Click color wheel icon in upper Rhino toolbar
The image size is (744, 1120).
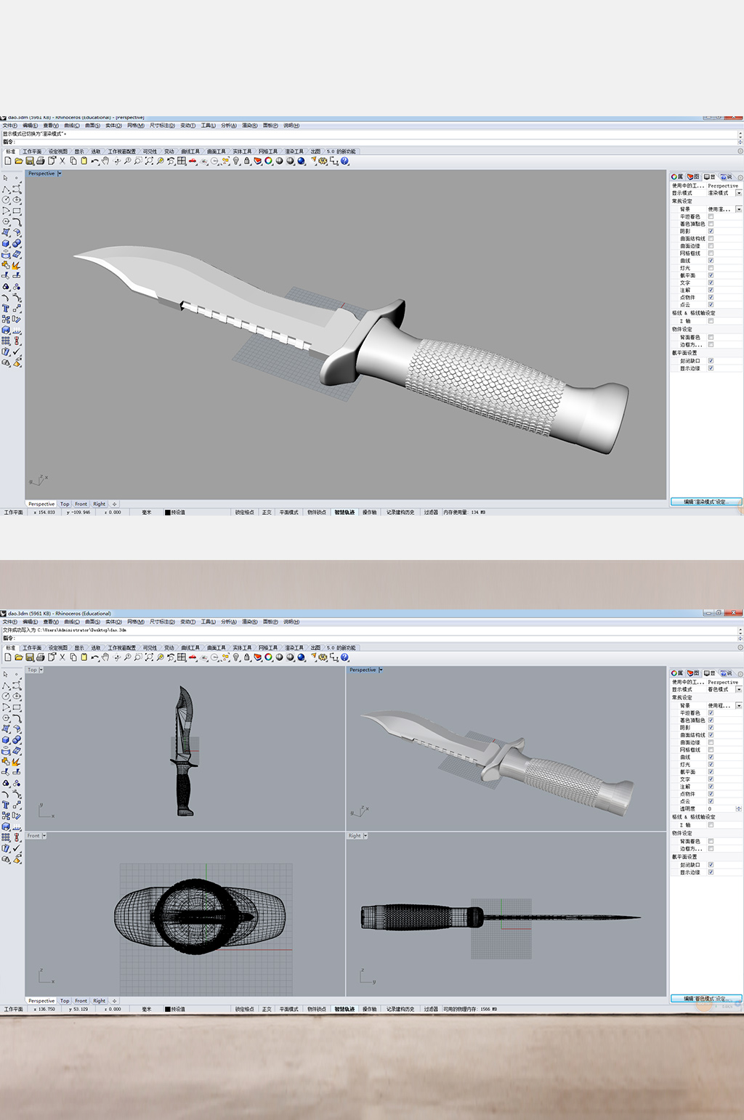(x=269, y=161)
